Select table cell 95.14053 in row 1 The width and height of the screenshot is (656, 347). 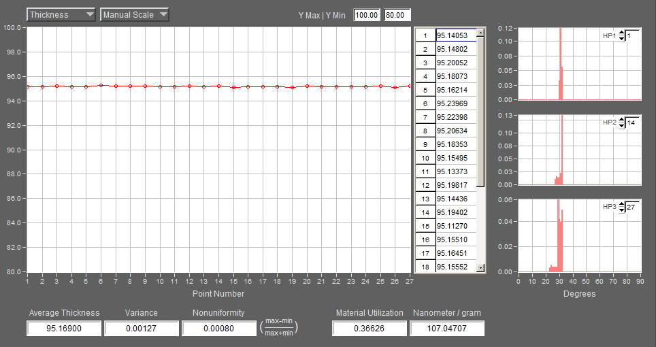click(x=456, y=35)
